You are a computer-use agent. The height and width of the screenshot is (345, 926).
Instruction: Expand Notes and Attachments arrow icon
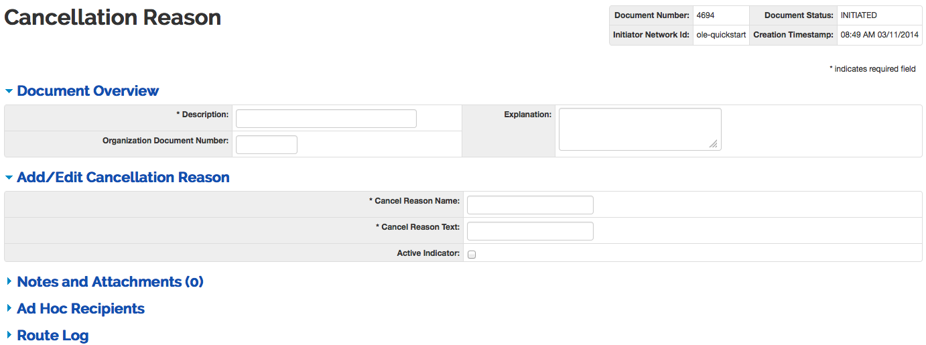tap(9, 282)
